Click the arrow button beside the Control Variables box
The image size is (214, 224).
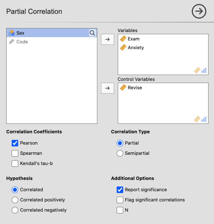(108, 88)
